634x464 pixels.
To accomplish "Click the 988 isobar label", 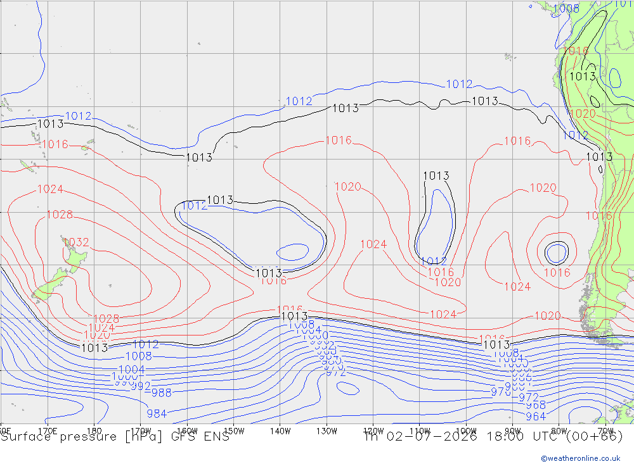I will [161, 392].
